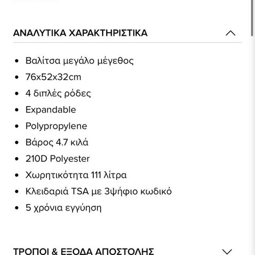Click the dimensions text 76x52x32cm

[x=53, y=77]
